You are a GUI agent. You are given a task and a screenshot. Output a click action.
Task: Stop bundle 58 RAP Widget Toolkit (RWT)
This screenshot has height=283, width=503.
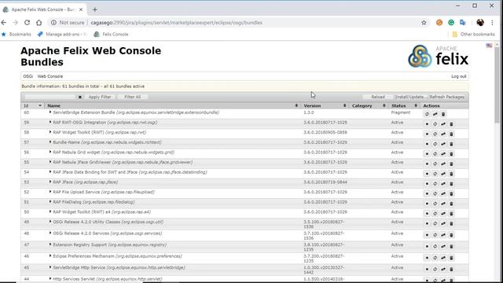click(427, 134)
